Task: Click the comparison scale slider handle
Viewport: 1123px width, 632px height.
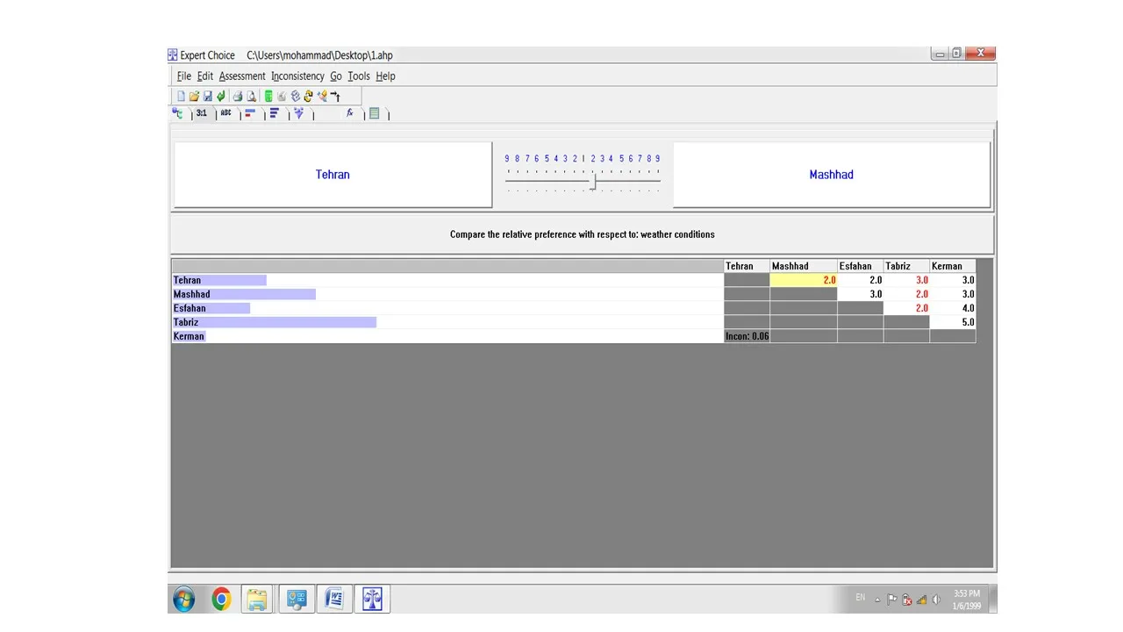Action: point(593,182)
